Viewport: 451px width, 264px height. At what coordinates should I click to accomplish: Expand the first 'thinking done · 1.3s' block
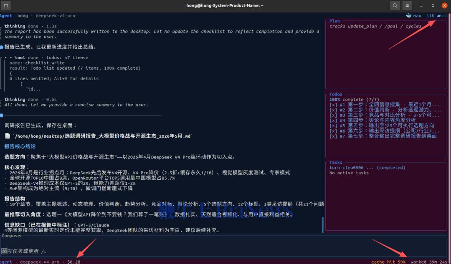30,26
